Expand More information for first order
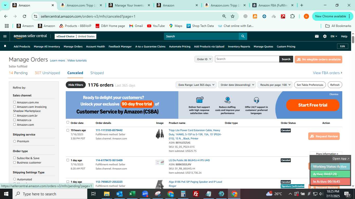Screen dimensions: 355x199 point(327,154)
